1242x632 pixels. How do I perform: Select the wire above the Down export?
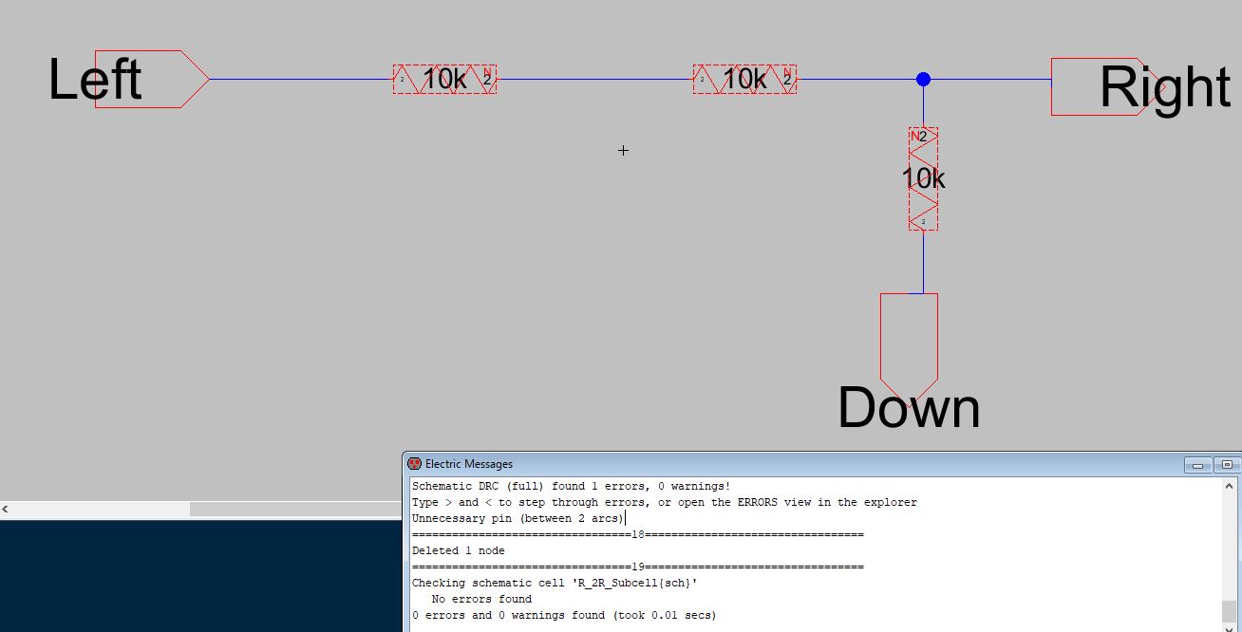coord(923,261)
